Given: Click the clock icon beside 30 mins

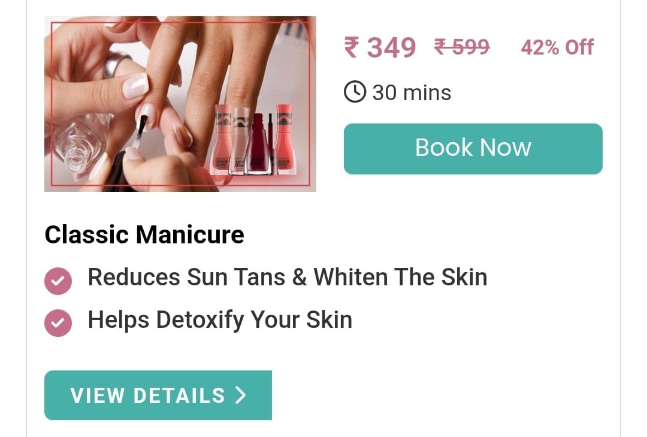Looking at the screenshot, I should [355, 92].
